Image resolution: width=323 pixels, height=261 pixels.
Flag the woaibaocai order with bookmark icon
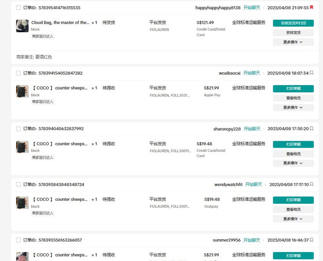pyautogui.click(x=311, y=73)
